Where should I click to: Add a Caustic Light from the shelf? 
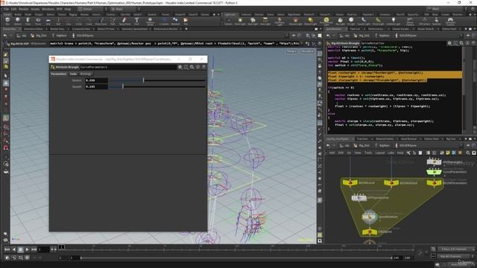pos(364,21)
